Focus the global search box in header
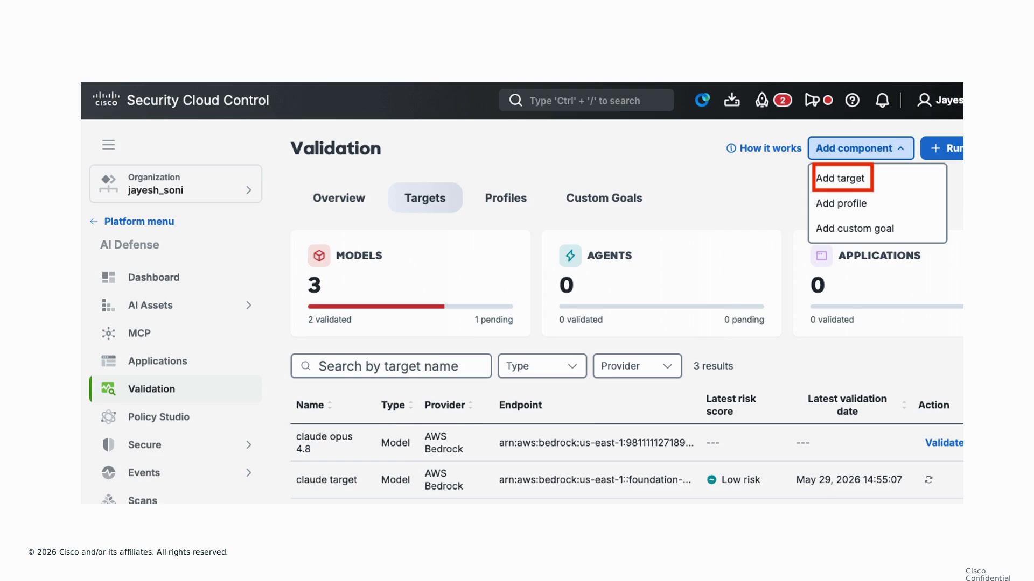The height and width of the screenshot is (581, 1034). tap(586, 100)
